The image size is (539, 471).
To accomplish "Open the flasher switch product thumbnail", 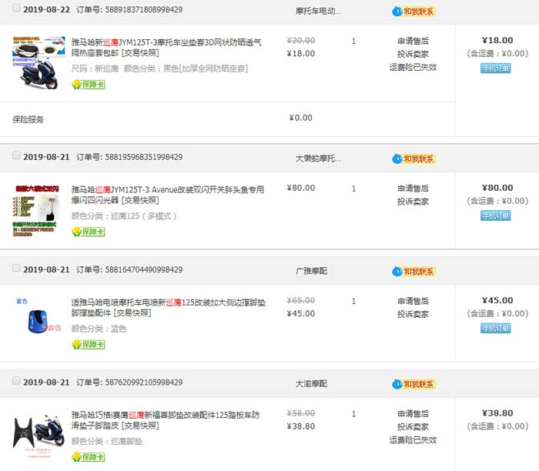I will coord(35,211).
